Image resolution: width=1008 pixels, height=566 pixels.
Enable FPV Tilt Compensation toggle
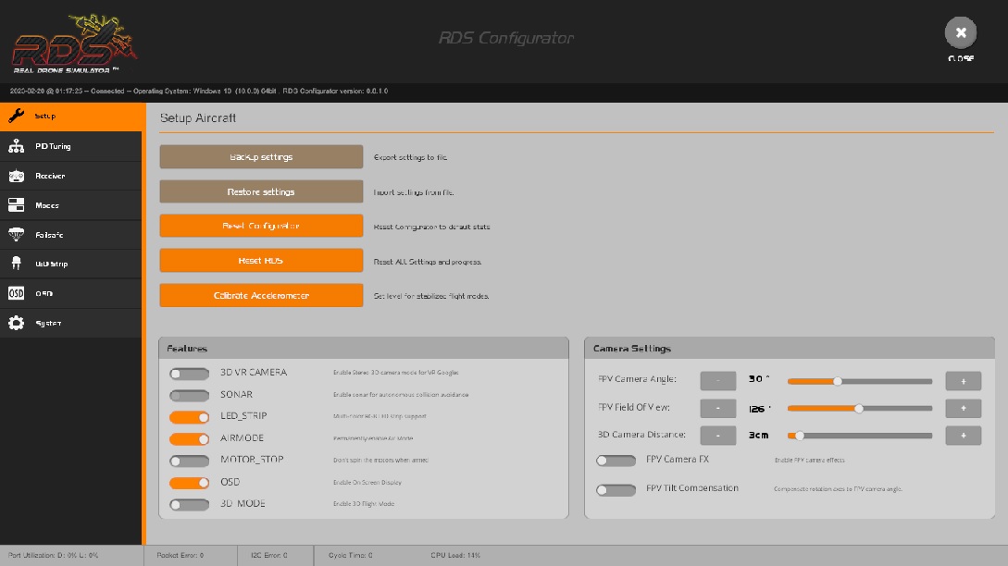(616, 489)
